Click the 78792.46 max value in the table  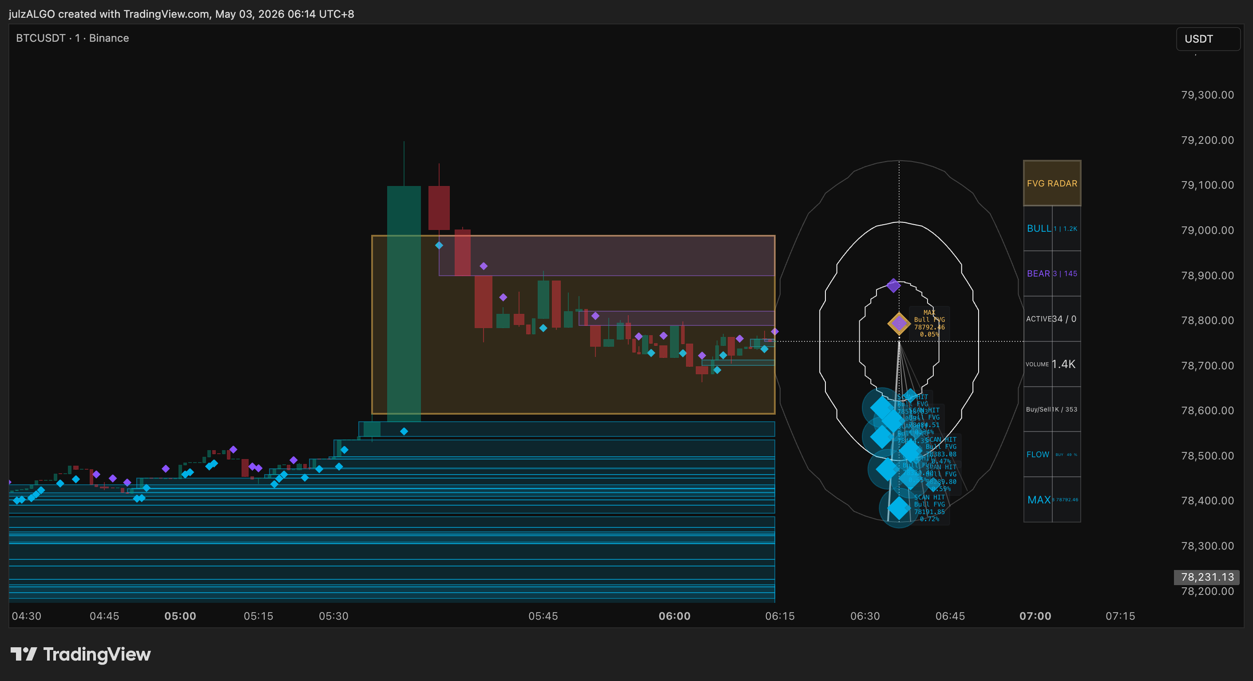1066,500
